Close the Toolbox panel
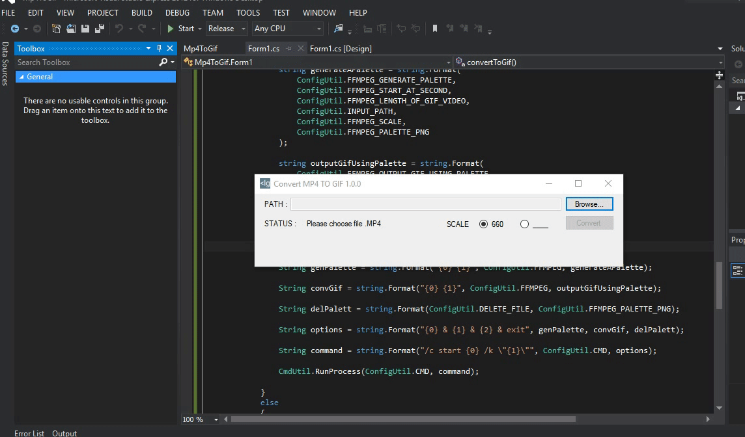 [x=169, y=48]
